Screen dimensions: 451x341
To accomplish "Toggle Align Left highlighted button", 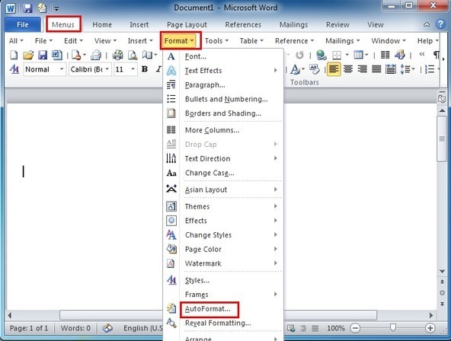I will click(x=334, y=69).
